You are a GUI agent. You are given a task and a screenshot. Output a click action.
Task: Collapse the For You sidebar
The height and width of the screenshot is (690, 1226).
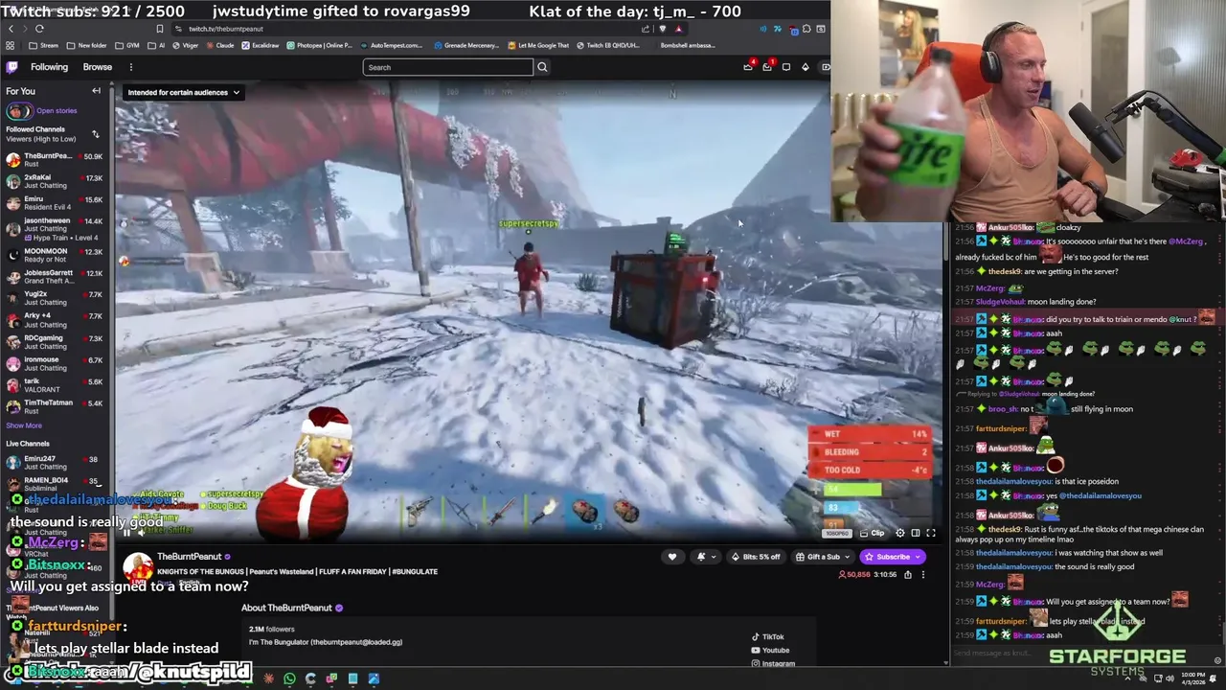(96, 91)
